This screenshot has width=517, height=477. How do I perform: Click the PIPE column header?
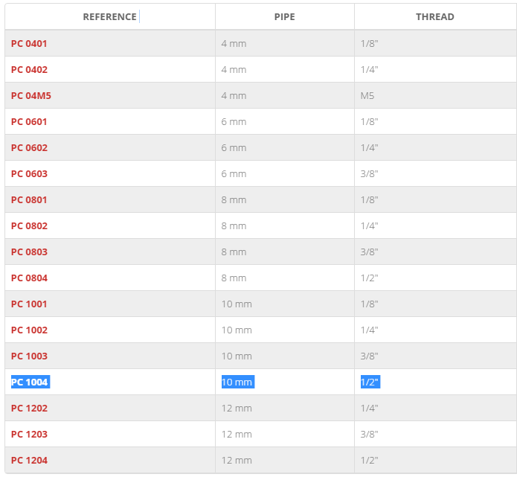[x=285, y=17]
